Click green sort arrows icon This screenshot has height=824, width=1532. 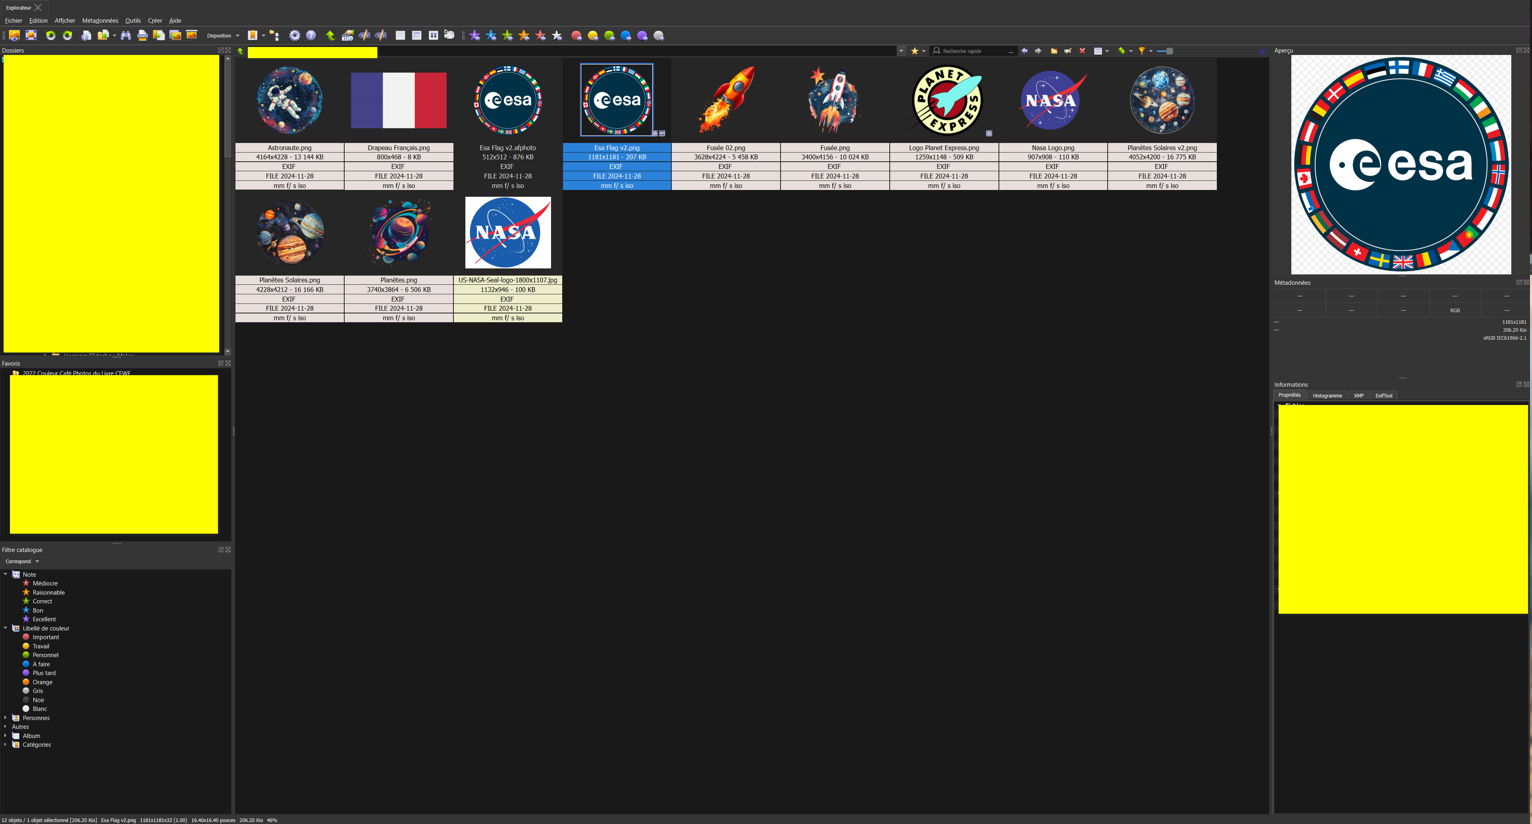click(x=1122, y=51)
